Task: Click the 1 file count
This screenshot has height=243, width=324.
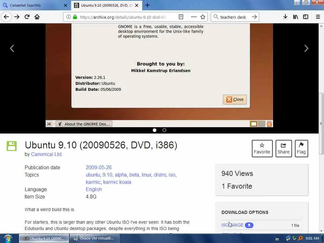Action: coord(295,225)
